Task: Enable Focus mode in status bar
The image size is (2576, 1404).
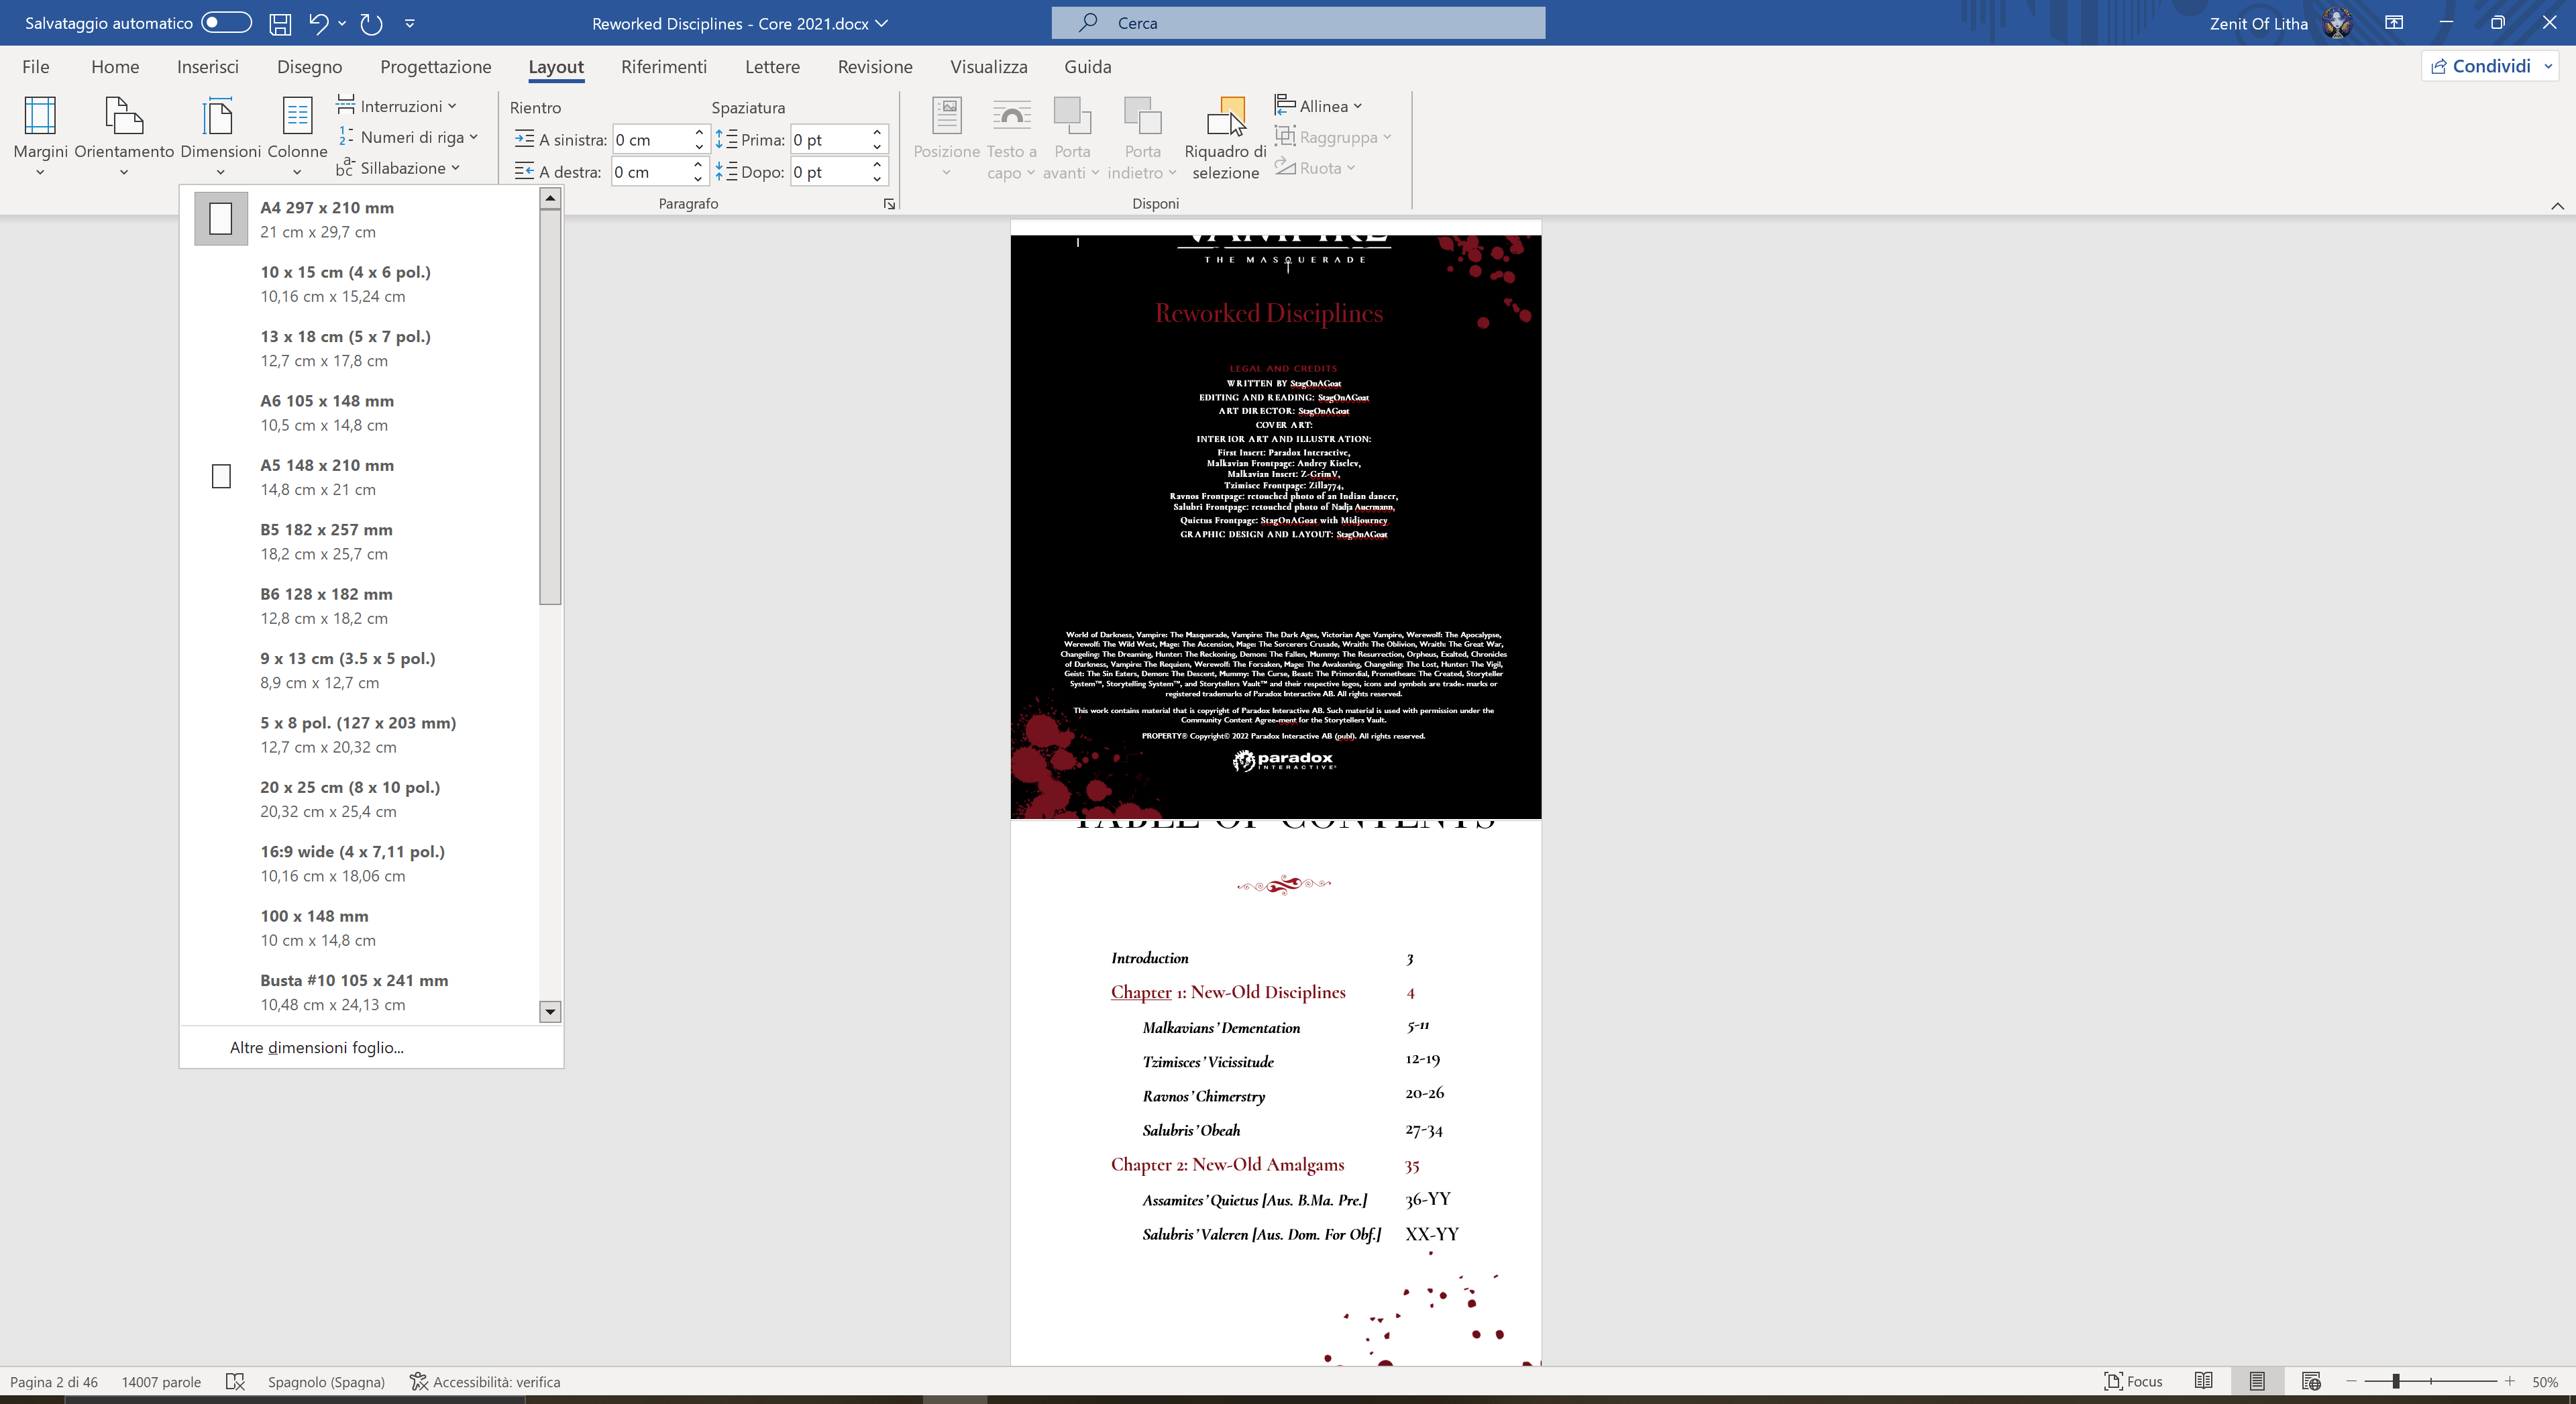Action: [2133, 1381]
